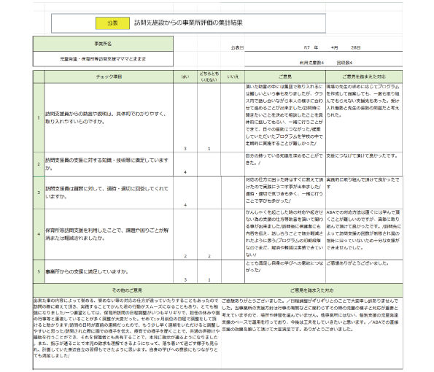Click the どちらともいえない count 1 in row 1
434x372 pixels.
coord(209,149)
